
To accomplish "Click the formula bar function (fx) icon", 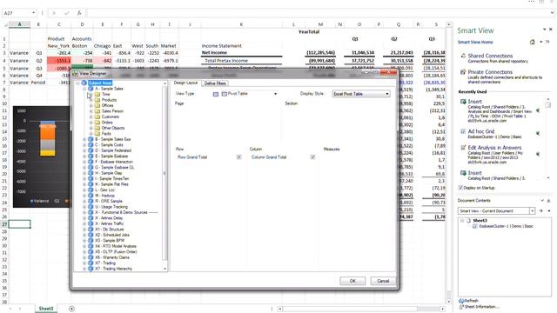I will pyautogui.click(x=79, y=13).
